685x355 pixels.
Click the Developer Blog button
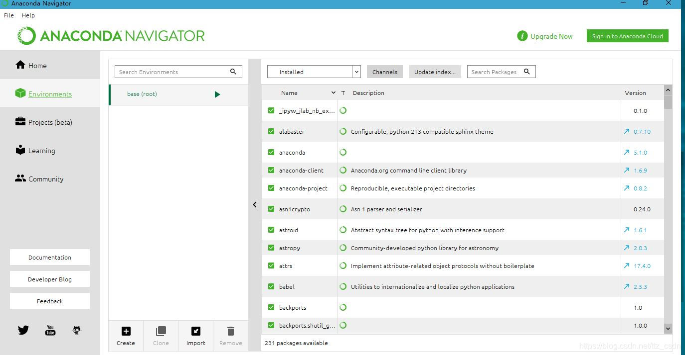click(x=50, y=279)
